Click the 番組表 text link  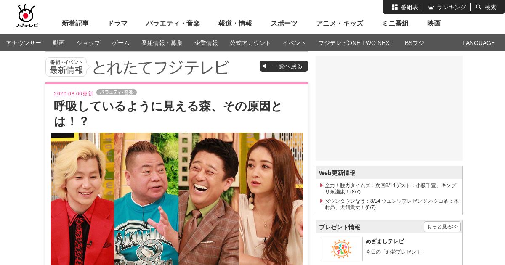click(409, 7)
